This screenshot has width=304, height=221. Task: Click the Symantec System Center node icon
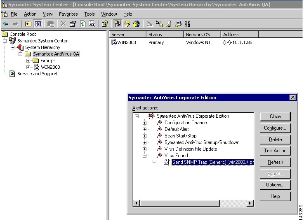coord(12,41)
